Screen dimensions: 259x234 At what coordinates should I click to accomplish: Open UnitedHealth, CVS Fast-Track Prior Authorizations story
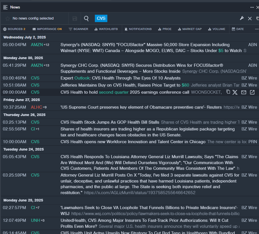tap(144, 223)
